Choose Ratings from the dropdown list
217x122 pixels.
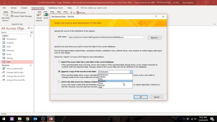[115, 85]
